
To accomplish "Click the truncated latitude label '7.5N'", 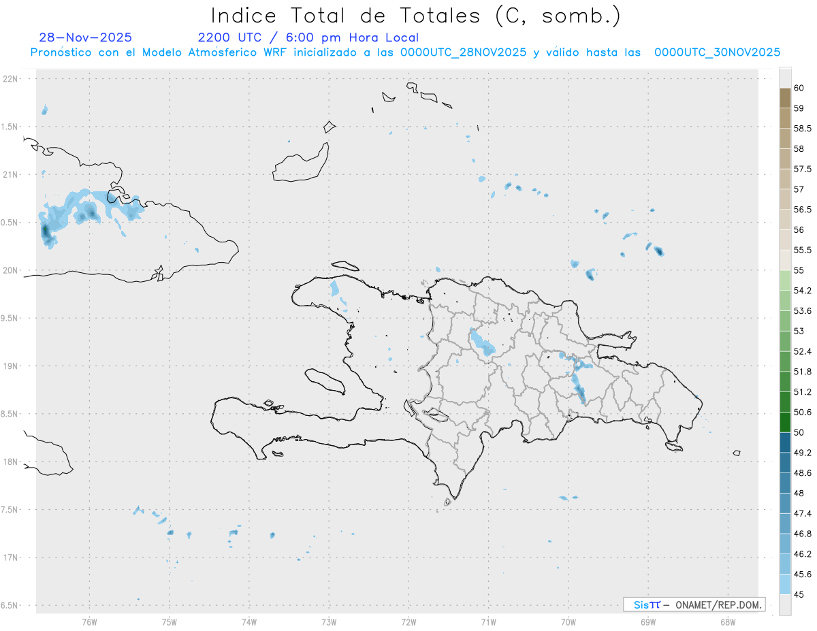I will (10, 510).
